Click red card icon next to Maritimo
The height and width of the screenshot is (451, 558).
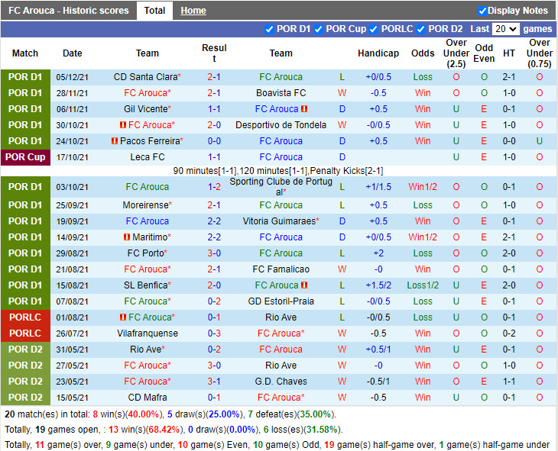(x=127, y=237)
